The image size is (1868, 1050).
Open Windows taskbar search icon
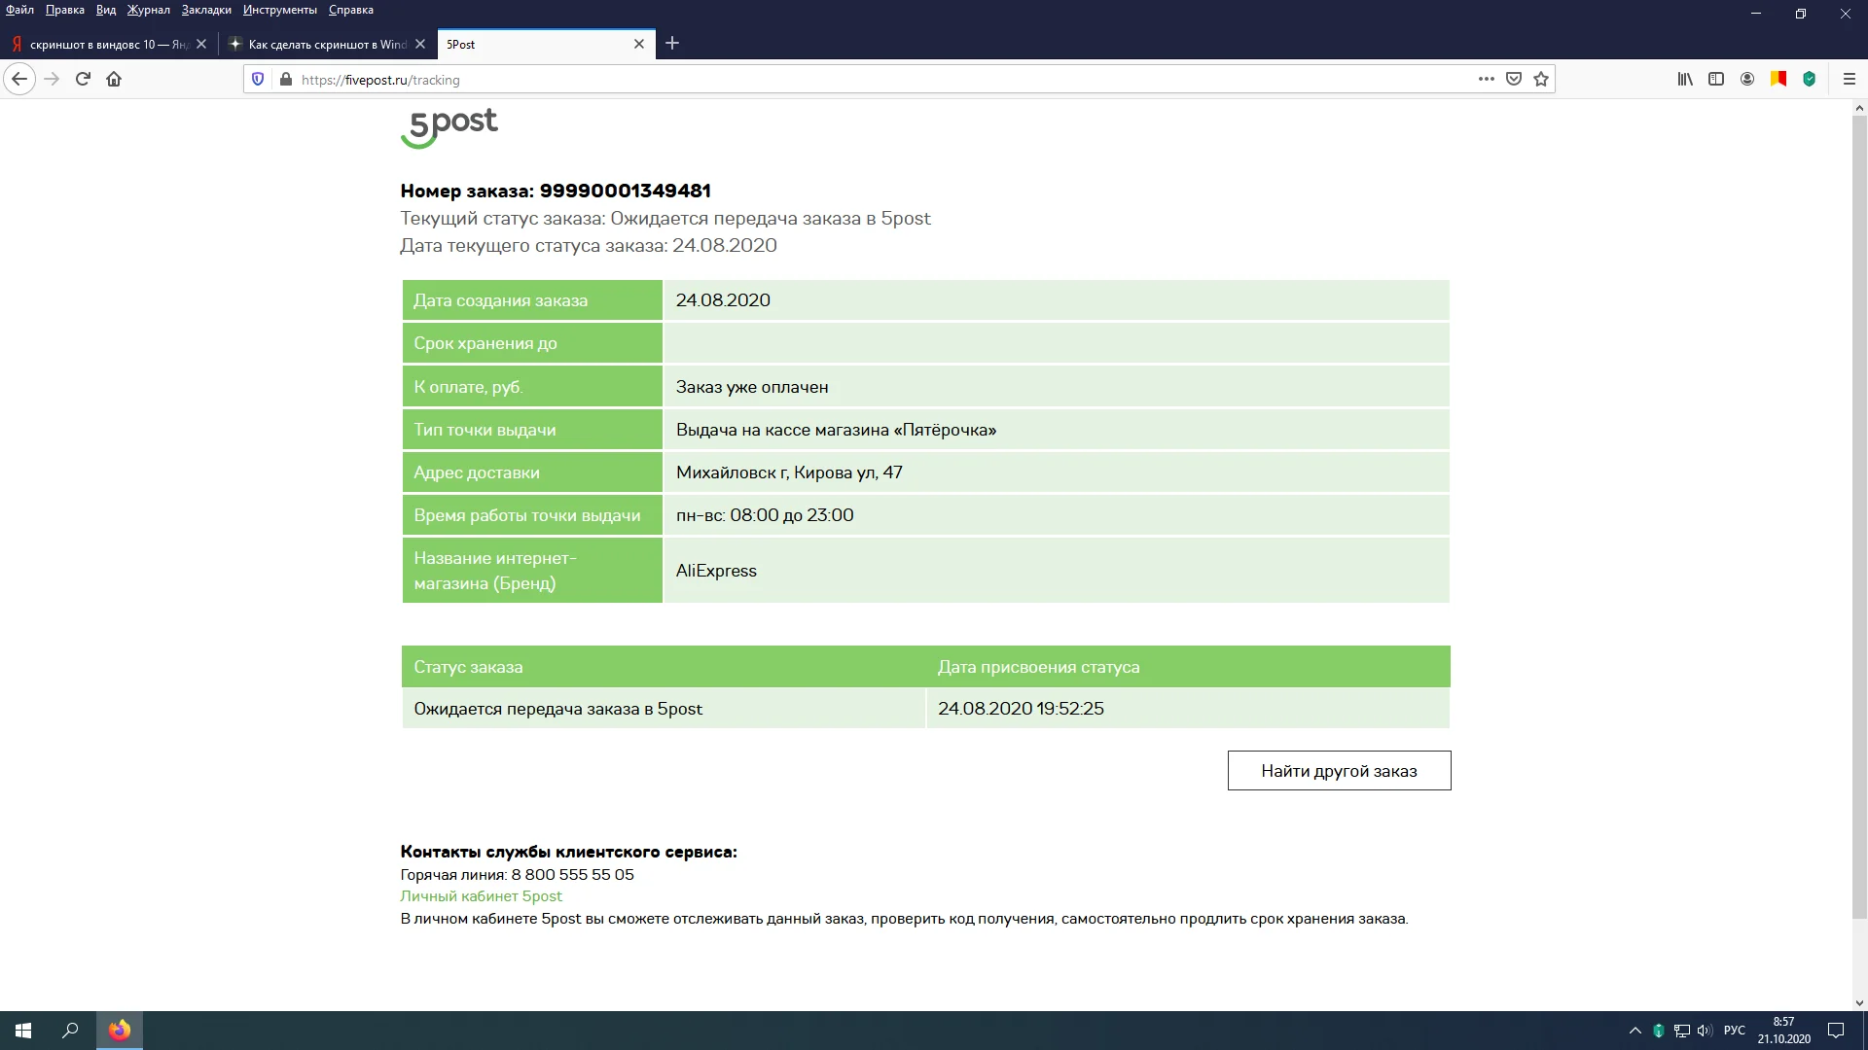point(70,1031)
